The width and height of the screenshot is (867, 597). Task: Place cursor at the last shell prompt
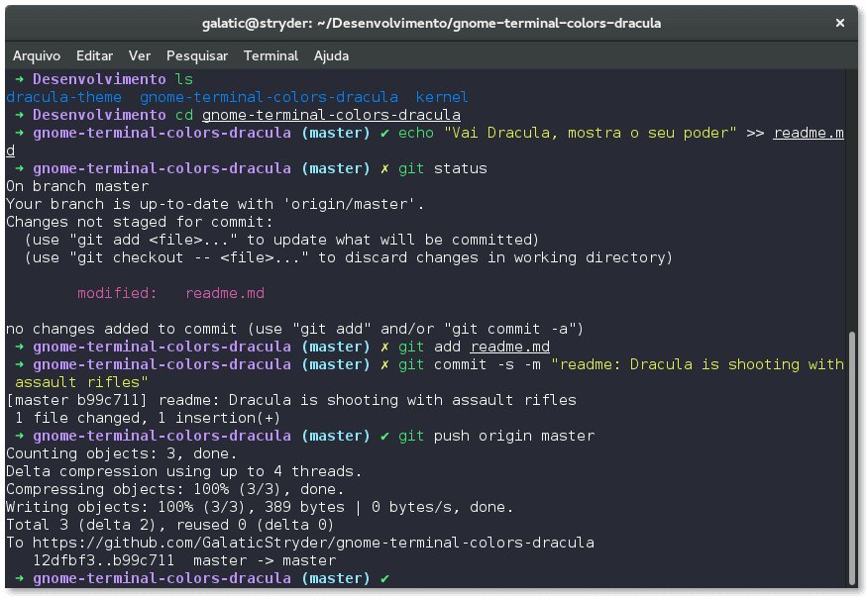(x=400, y=577)
